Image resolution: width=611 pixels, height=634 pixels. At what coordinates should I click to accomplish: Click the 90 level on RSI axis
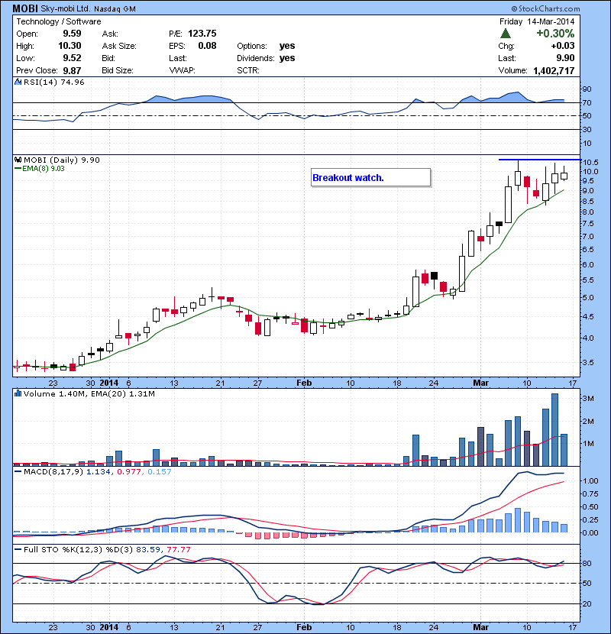point(587,89)
